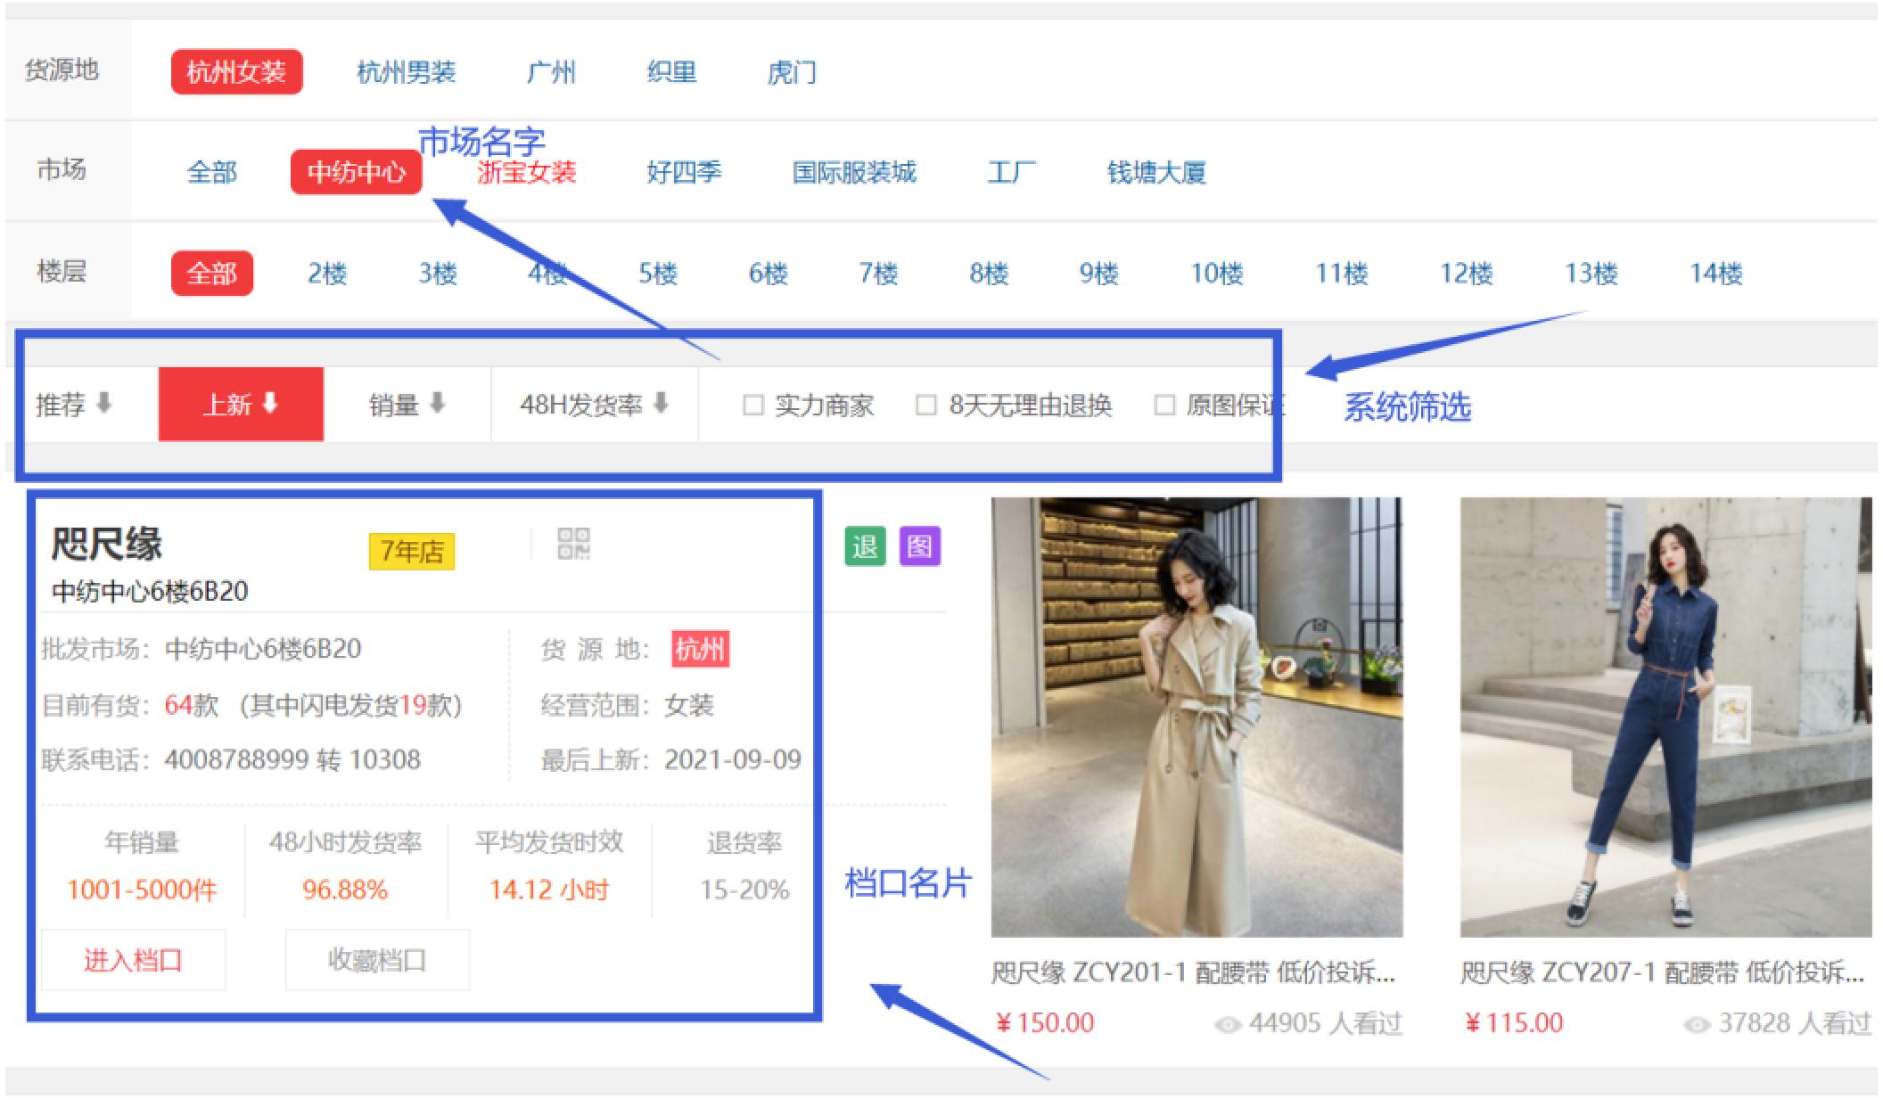
Task: Click the 14.12 小时 delivery time value
Action: click(x=549, y=890)
